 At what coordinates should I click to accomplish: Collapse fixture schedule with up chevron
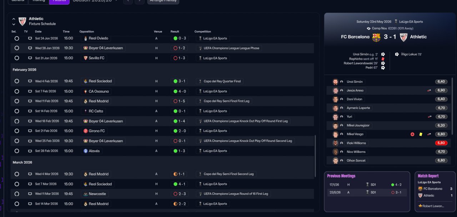click(x=14, y=19)
